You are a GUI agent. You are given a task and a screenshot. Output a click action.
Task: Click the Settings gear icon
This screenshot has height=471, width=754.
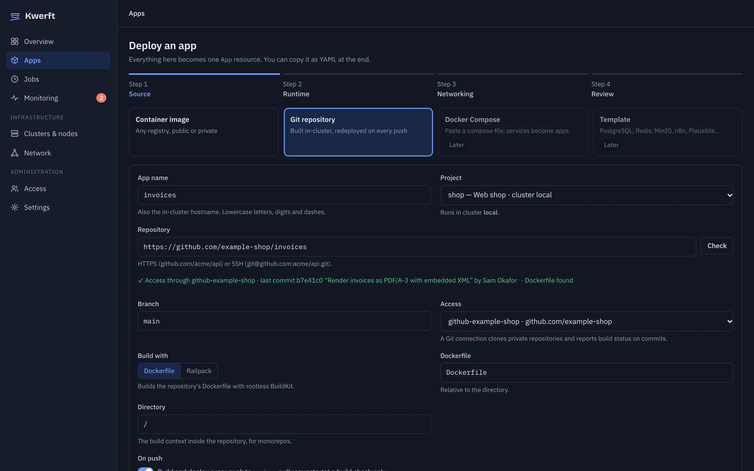click(x=15, y=208)
